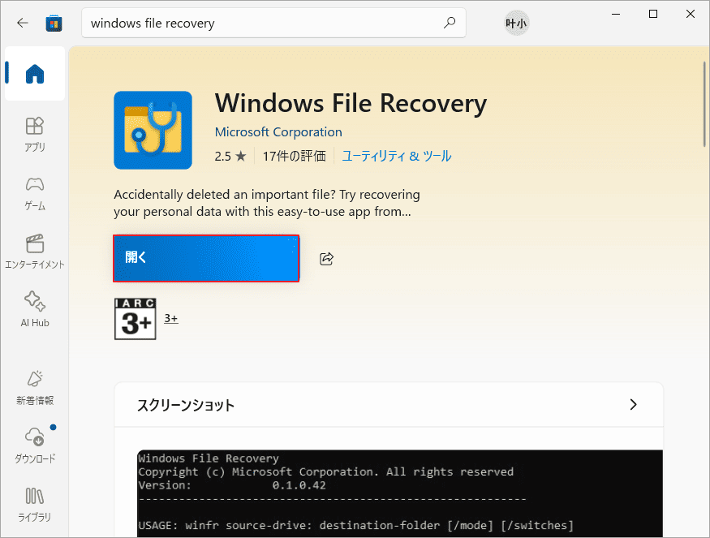Image resolution: width=710 pixels, height=538 pixels.
Task: Click the Windows File Recovery app icon
Action: (x=153, y=131)
